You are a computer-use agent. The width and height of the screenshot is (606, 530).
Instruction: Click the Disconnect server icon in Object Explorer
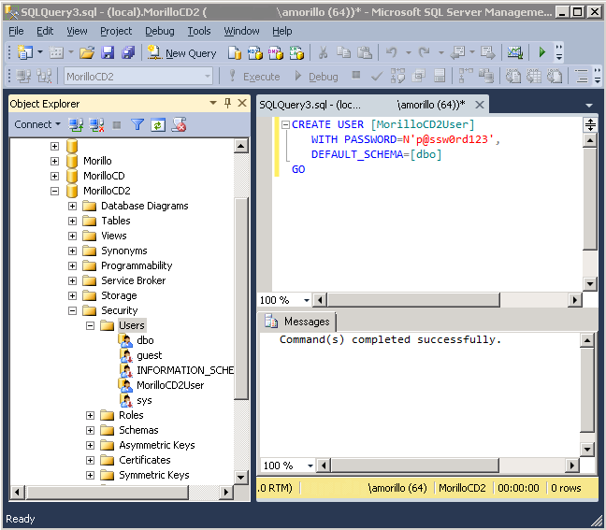pyautogui.click(x=96, y=124)
